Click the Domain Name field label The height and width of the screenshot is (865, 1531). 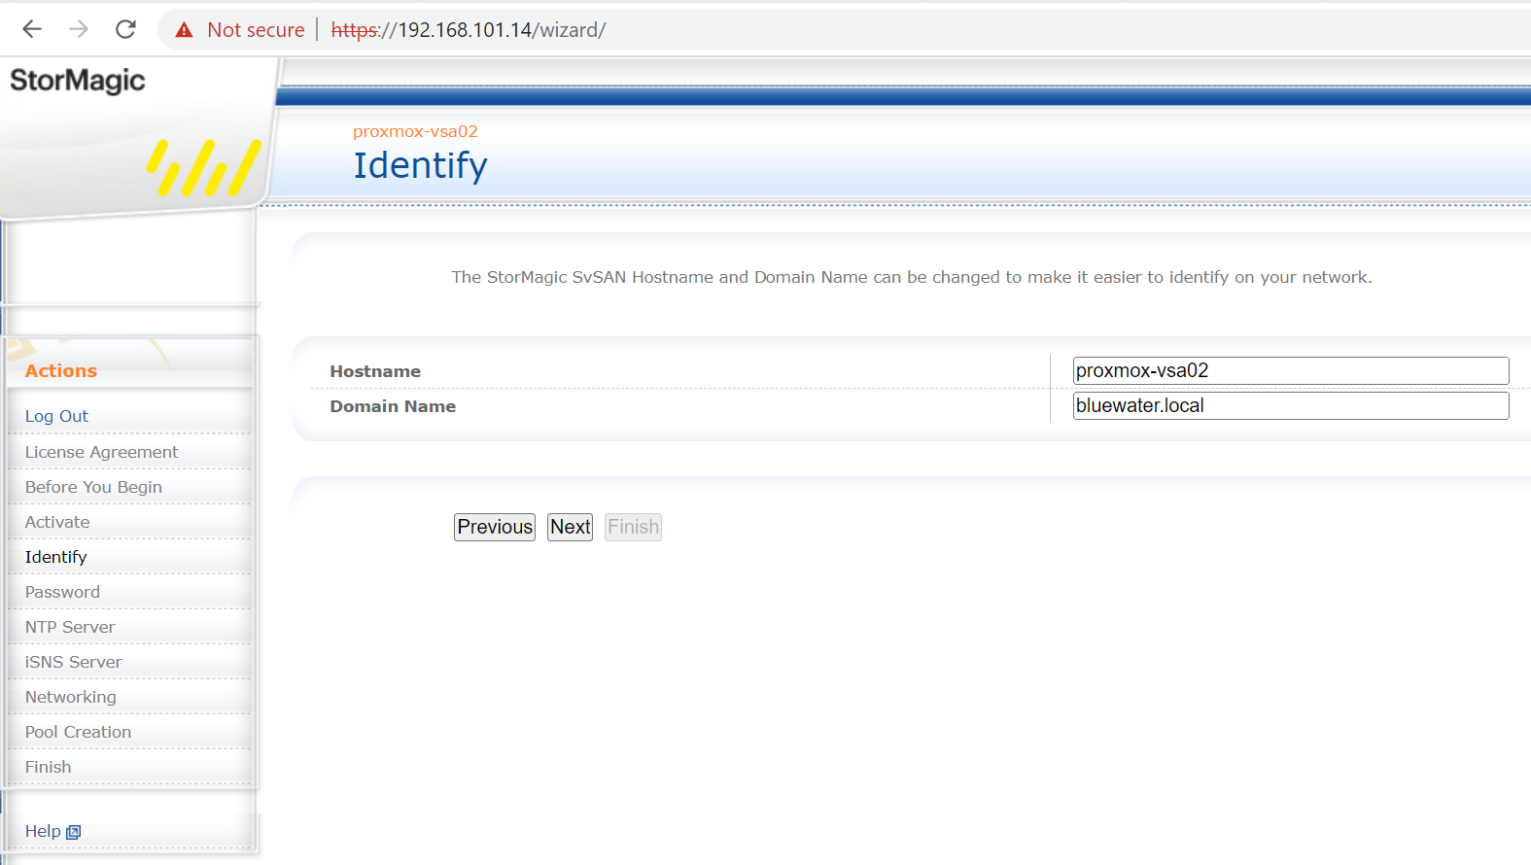tap(393, 406)
